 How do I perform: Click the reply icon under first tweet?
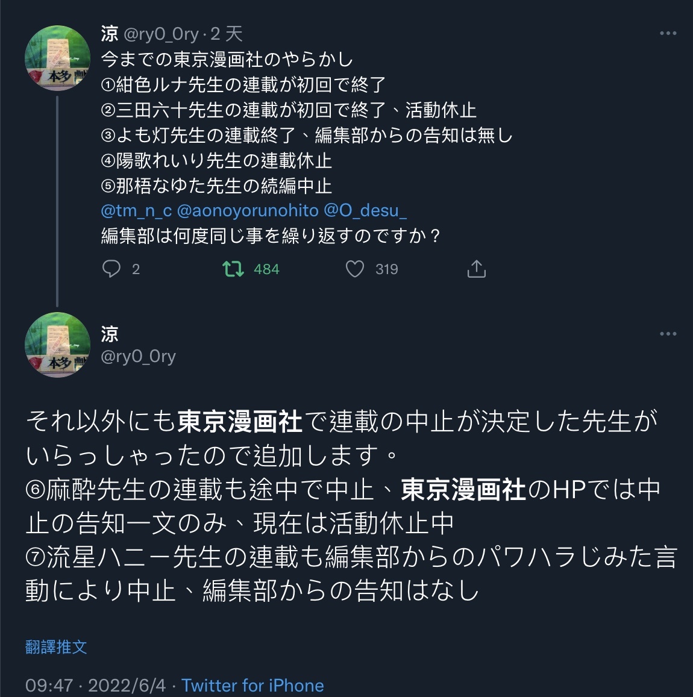point(111,269)
